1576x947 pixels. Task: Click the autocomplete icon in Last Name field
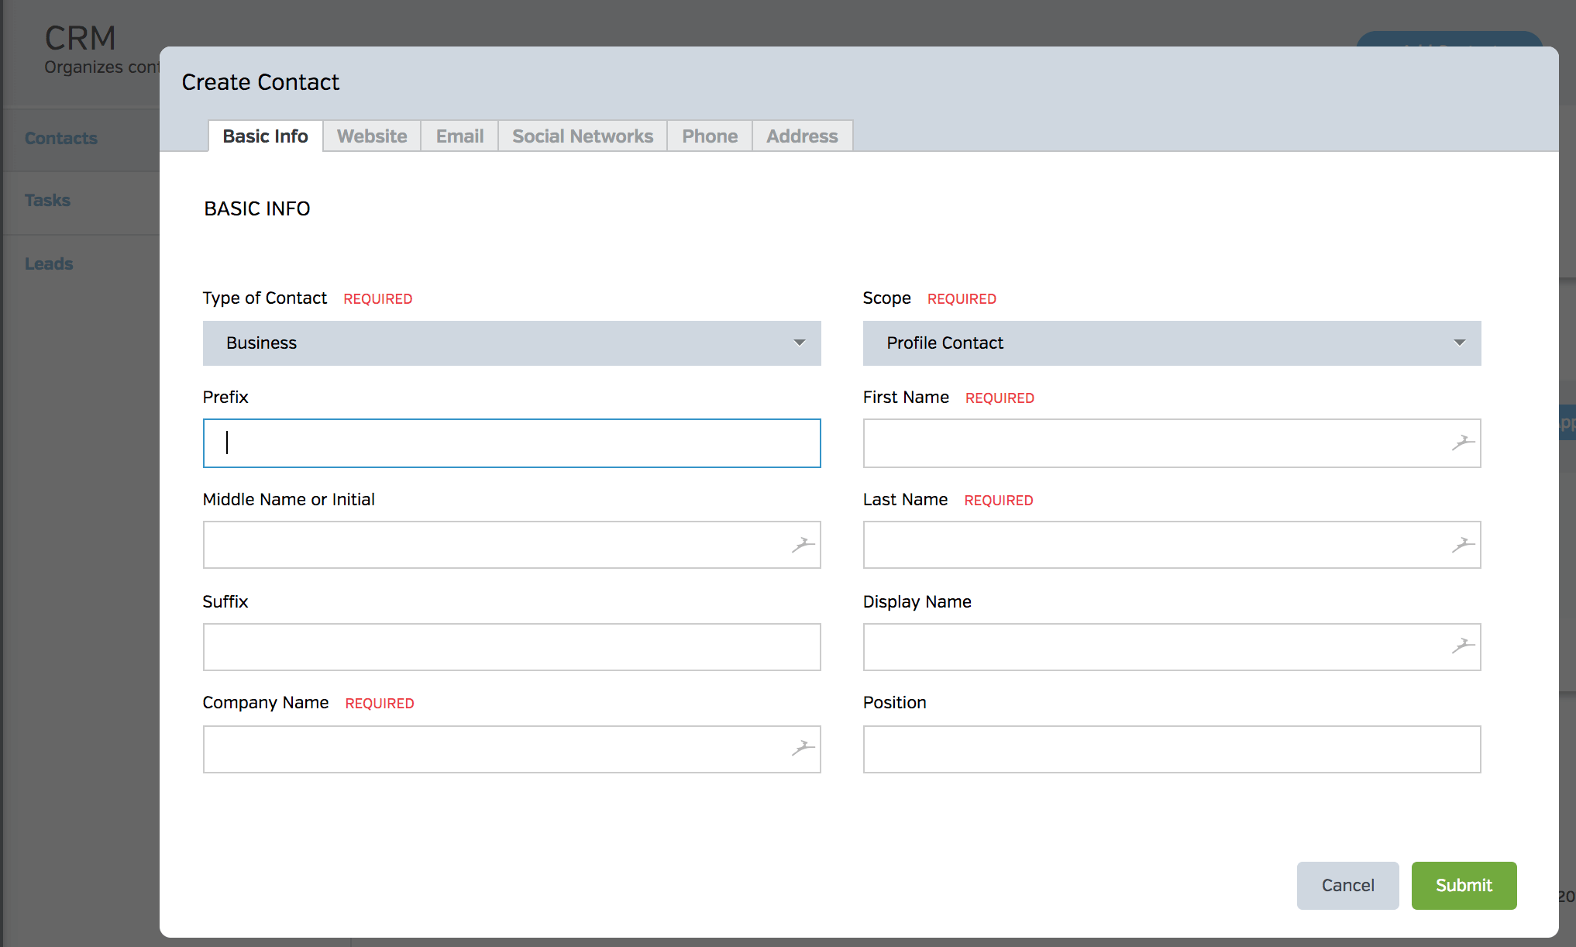1462,545
